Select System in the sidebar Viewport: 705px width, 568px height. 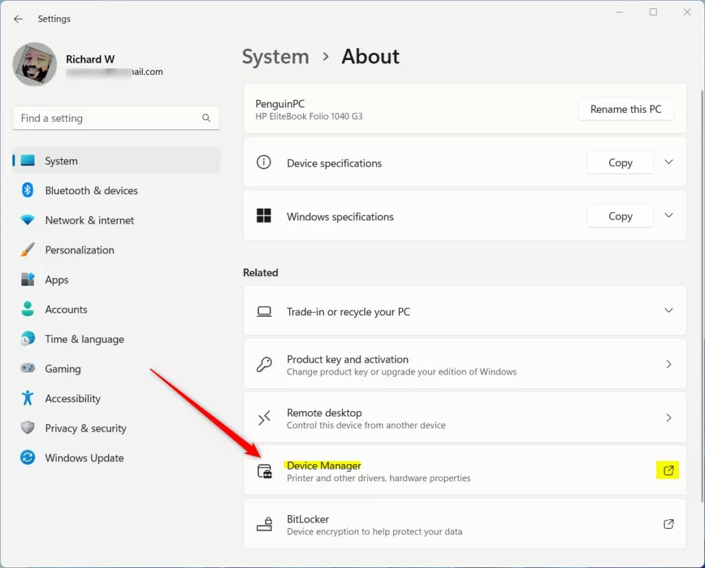point(116,160)
